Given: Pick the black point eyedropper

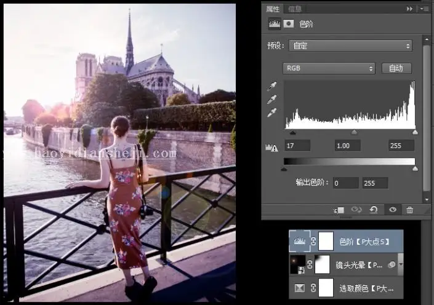Looking at the screenshot, I should (x=271, y=86).
